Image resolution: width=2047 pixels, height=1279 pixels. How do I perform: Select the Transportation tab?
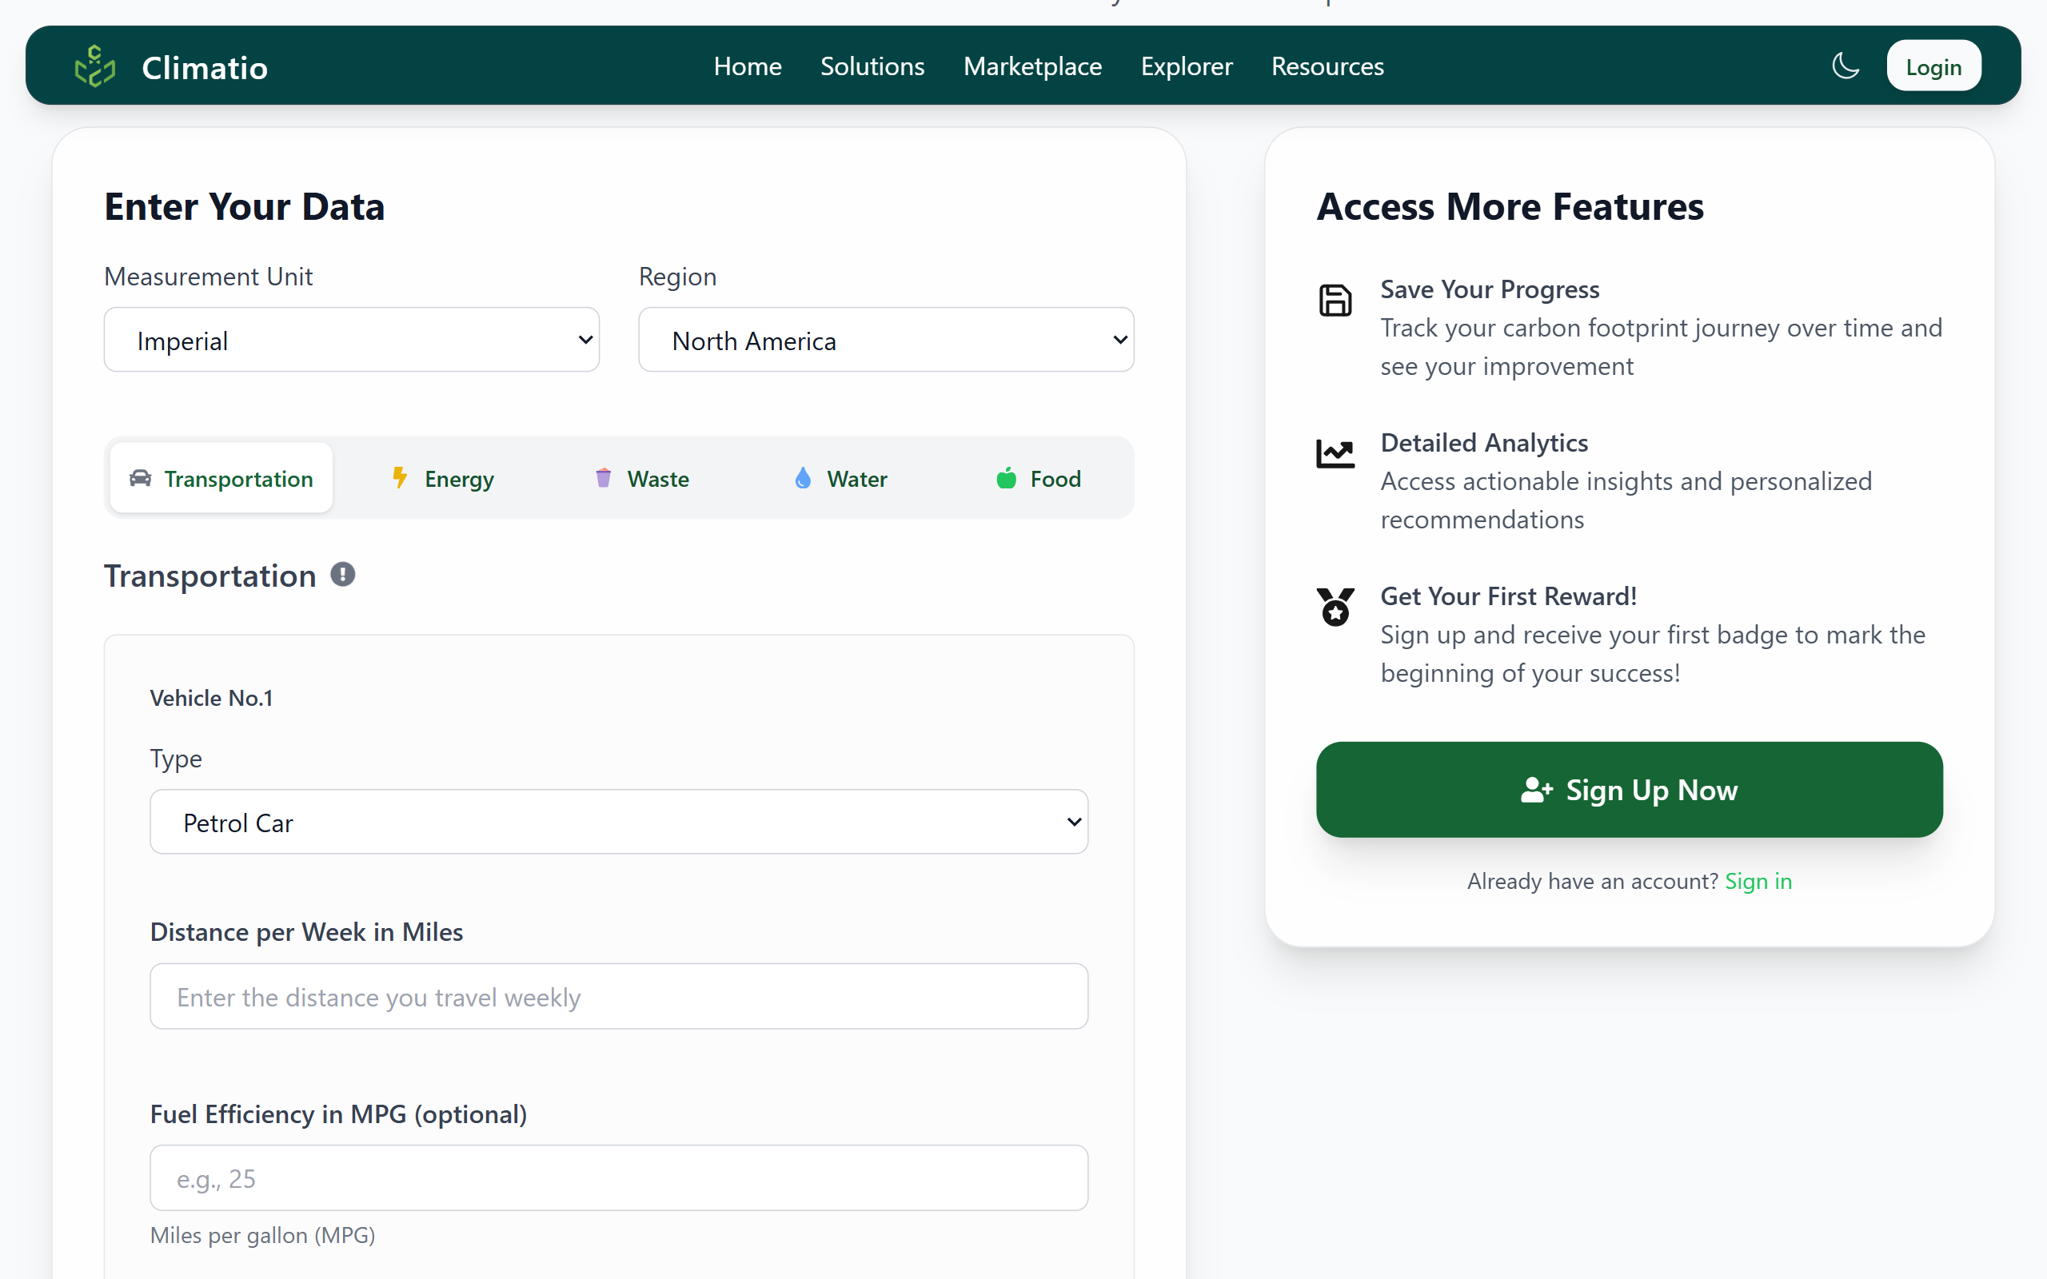point(221,479)
